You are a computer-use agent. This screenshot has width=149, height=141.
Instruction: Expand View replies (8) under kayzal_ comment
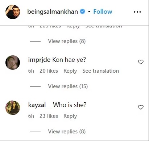point(67,132)
